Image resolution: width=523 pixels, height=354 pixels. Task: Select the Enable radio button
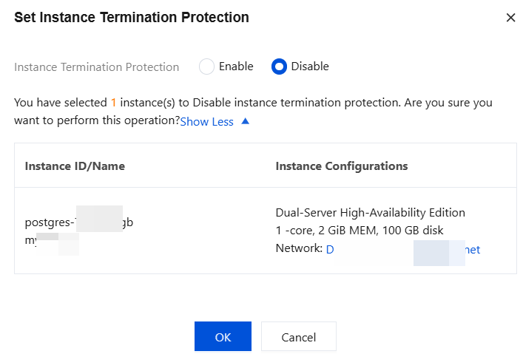[207, 67]
